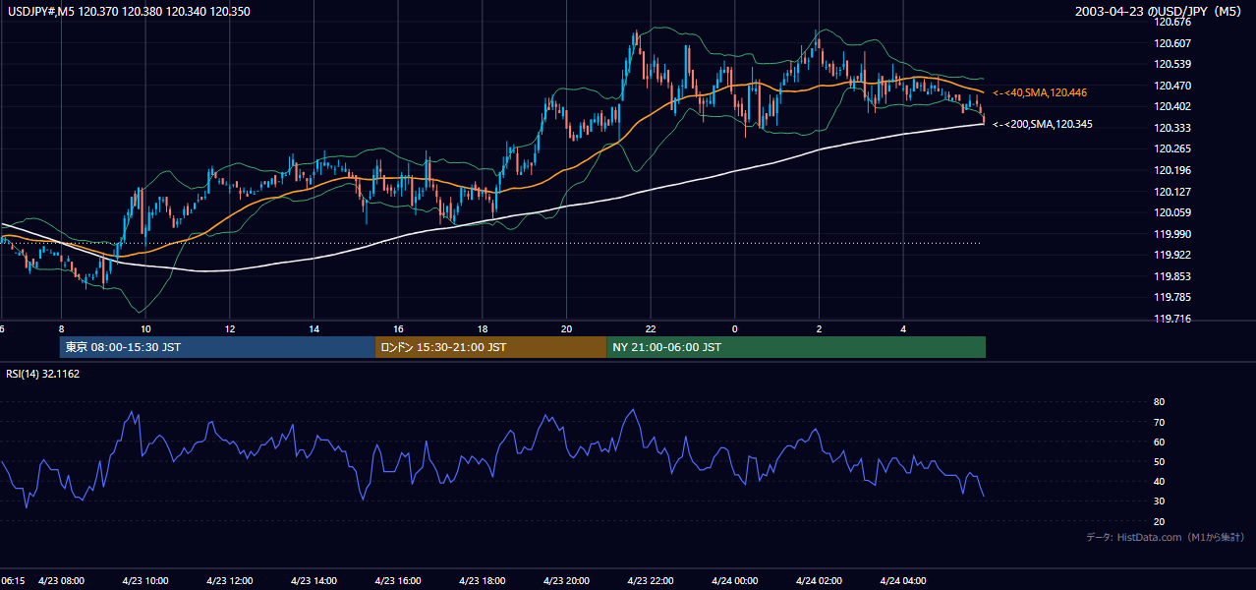Click price axis label 119.922
Screen dimensions: 1256x590
1173,255
